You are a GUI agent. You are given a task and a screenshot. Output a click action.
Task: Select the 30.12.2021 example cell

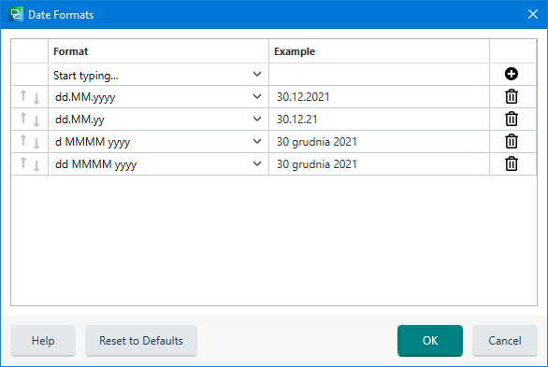click(379, 96)
